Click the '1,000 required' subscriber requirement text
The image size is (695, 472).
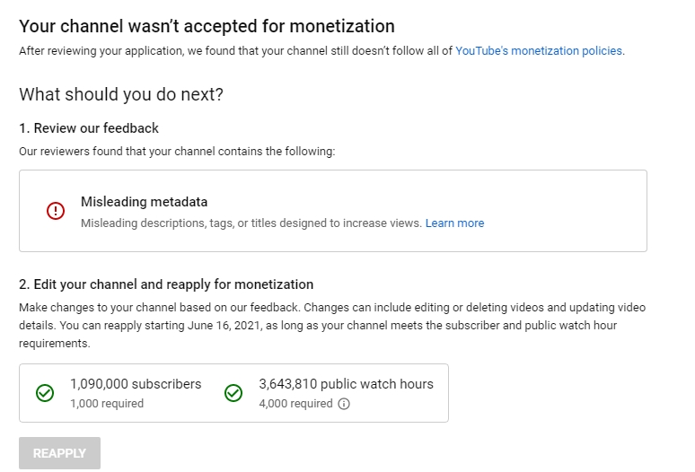pos(107,404)
